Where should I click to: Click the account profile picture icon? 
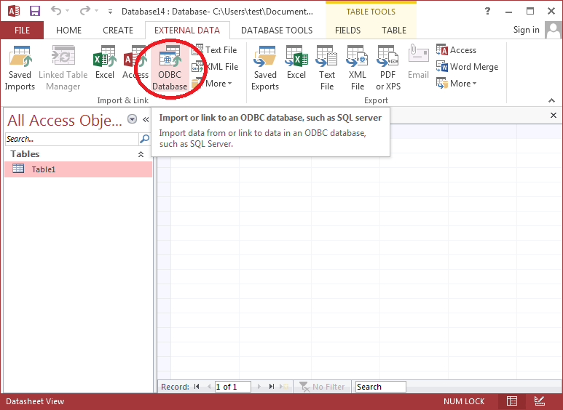click(x=553, y=30)
